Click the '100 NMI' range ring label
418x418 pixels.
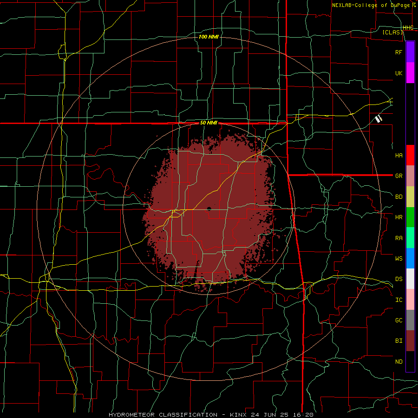pyautogui.click(x=209, y=37)
